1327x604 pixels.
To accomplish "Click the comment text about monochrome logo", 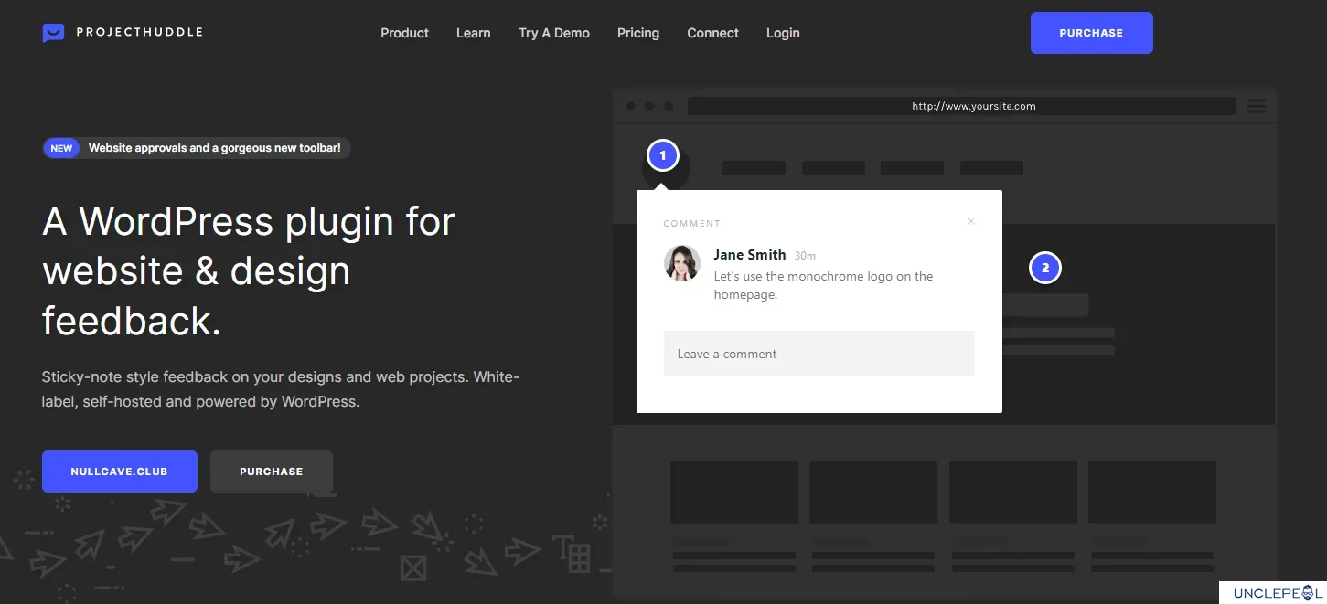I will [x=823, y=285].
